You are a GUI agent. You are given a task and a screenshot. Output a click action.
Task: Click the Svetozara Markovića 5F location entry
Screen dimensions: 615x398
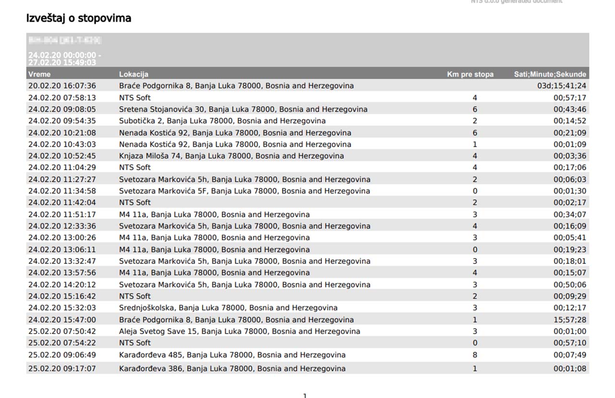tap(244, 191)
